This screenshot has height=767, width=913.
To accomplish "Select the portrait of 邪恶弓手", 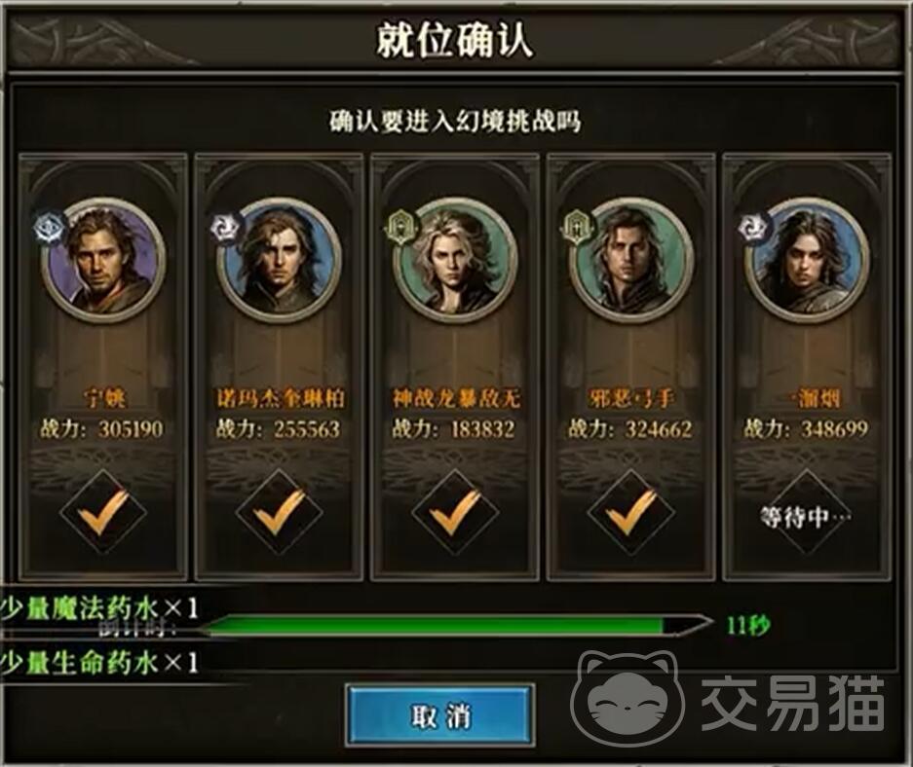I will pos(631,259).
